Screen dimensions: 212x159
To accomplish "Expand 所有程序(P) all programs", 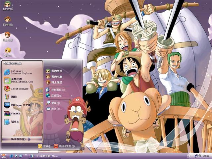I will point(22,139).
